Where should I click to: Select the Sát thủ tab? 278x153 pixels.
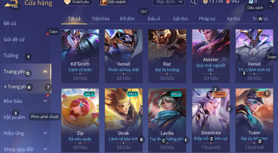180,19
